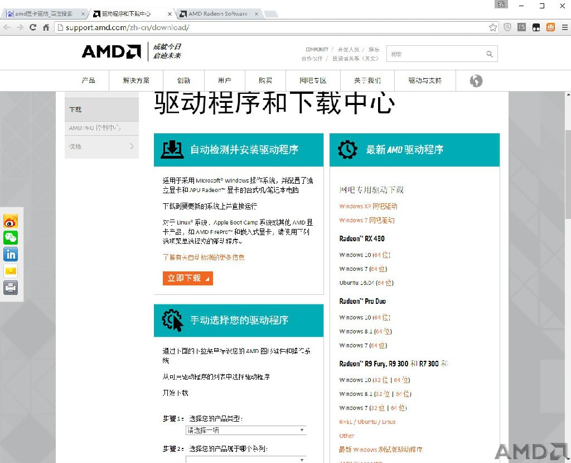Share page on LinkedIn
Viewport: 571px width, 463px height.
[x=11, y=254]
